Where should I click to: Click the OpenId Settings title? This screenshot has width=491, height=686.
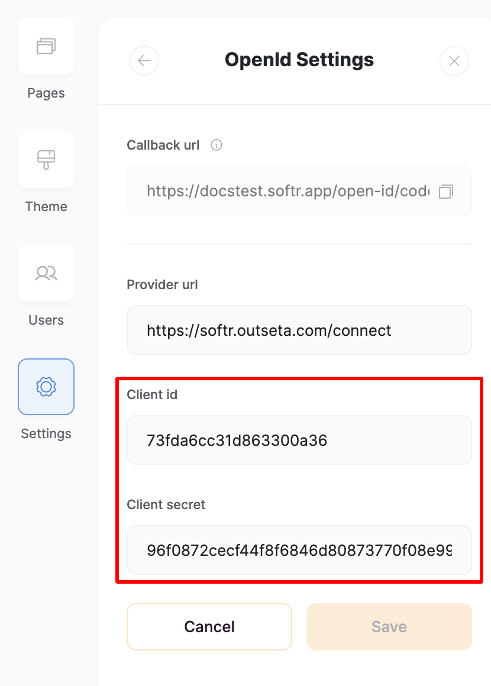click(299, 59)
